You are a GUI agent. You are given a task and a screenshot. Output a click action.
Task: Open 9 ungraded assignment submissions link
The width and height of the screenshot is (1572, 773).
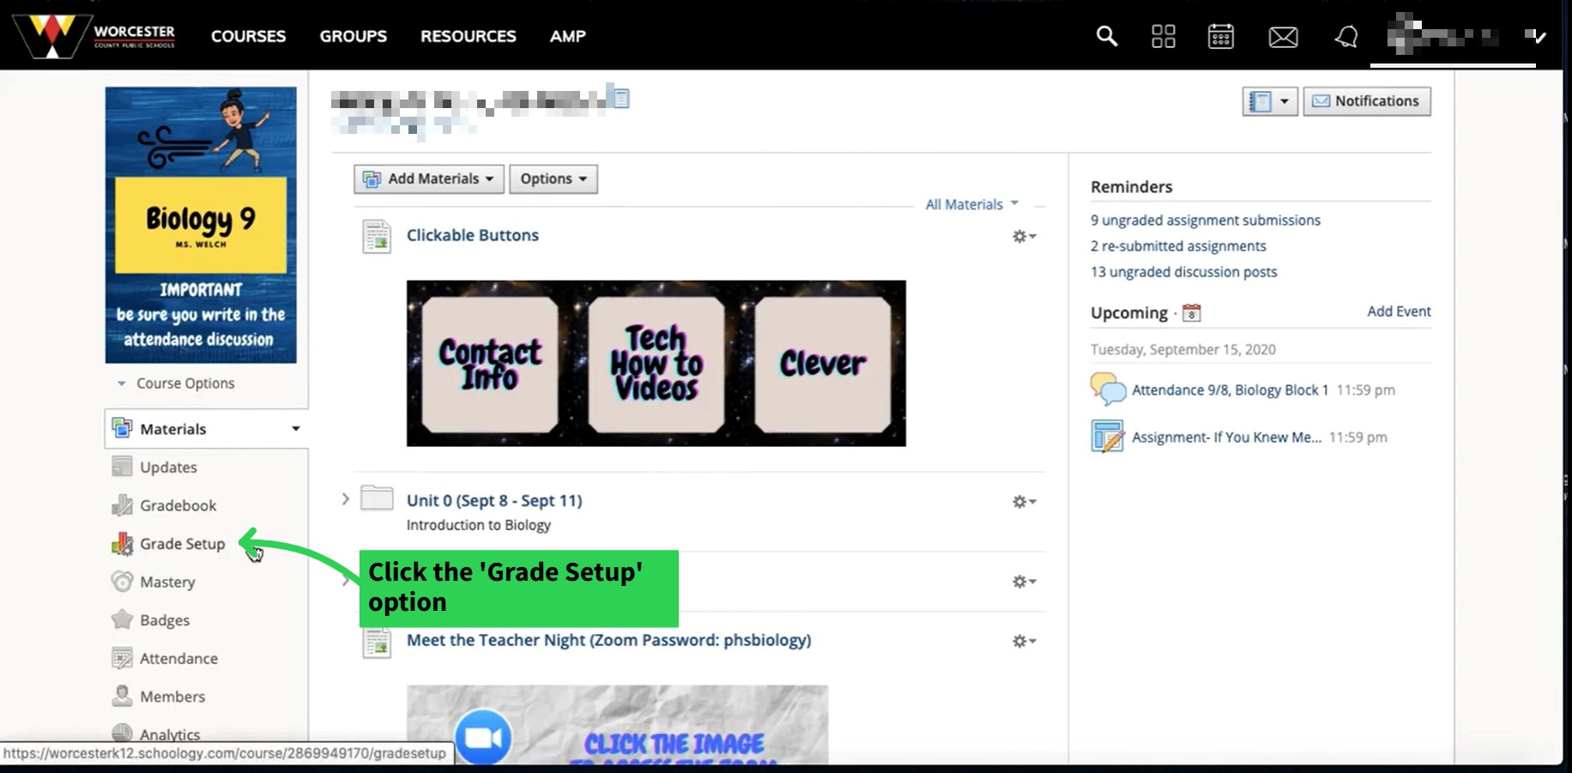tap(1206, 220)
